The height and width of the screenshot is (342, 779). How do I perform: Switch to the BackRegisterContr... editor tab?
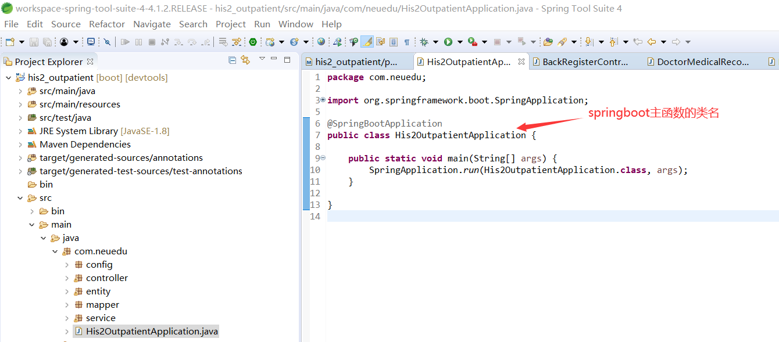coord(585,62)
